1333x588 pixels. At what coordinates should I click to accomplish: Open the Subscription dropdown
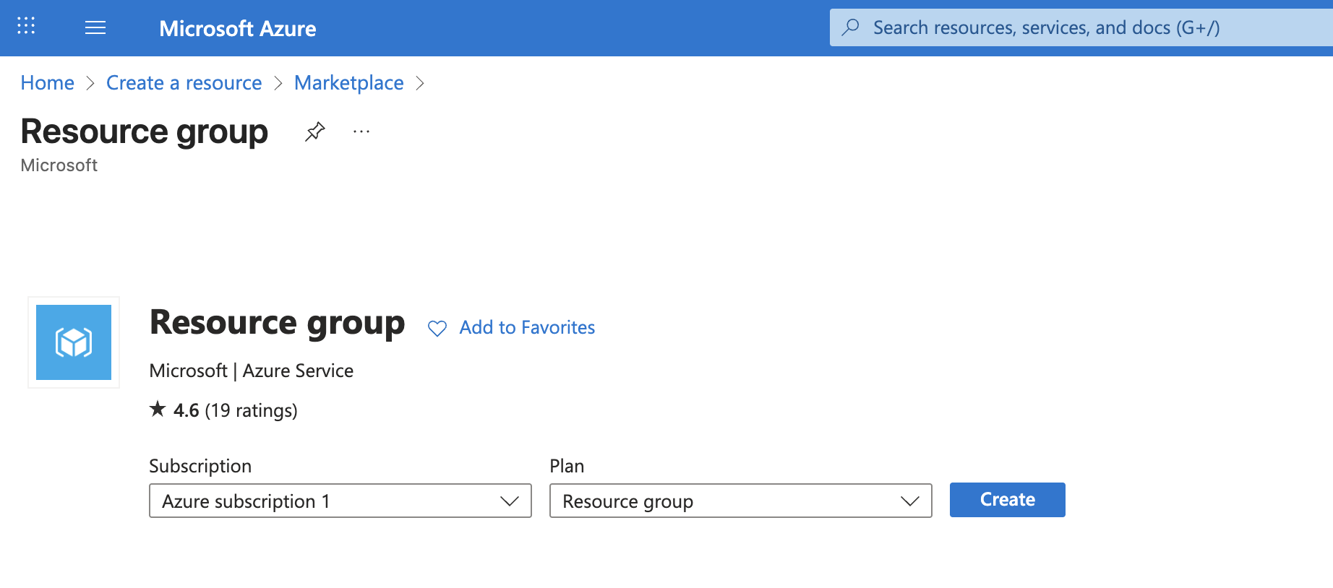click(340, 501)
